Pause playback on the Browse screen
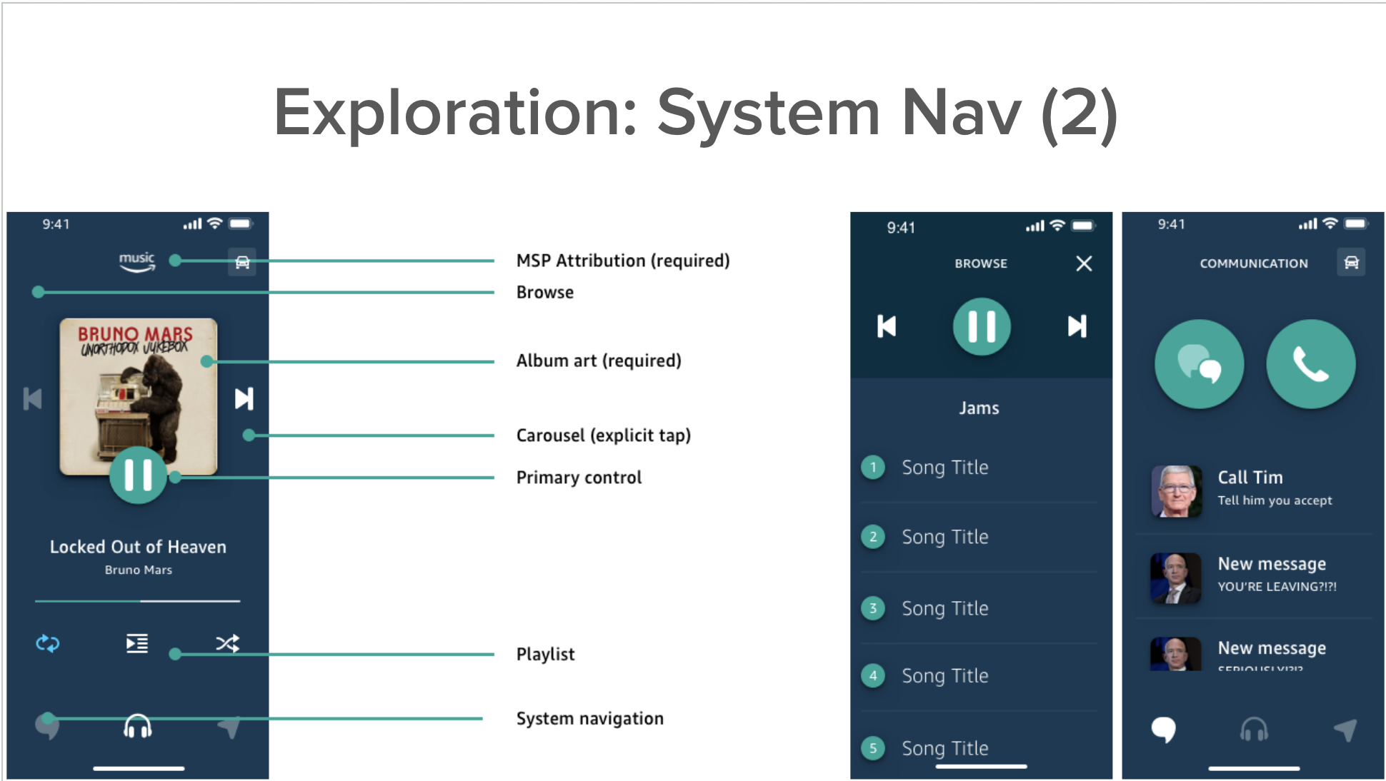Image resolution: width=1386 pixels, height=781 pixels. pyautogui.click(x=982, y=326)
